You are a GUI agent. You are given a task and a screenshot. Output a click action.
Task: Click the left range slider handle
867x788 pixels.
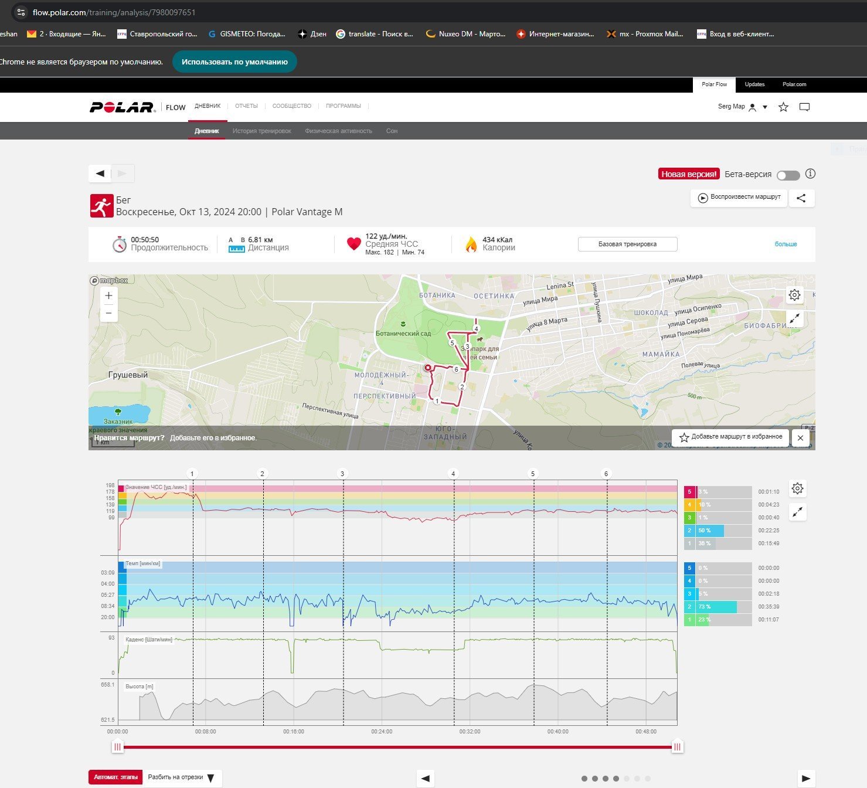coord(118,747)
